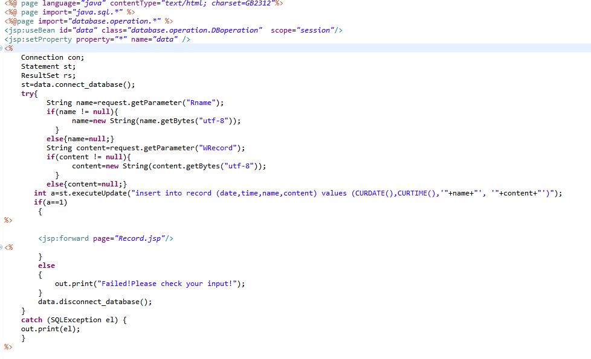Click the try keyword
The image size is (591, 359).
28,94
